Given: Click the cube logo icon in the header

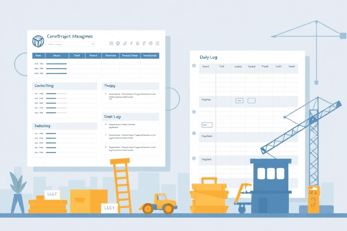Looking at the screenshot, I should point(38,42).
